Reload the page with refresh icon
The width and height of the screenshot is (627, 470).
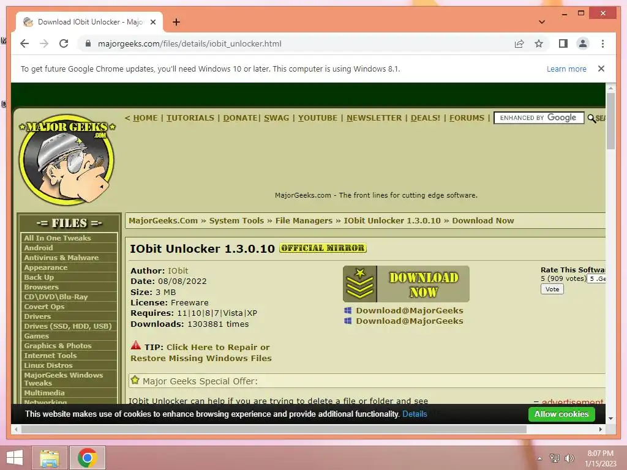click(x=64, y=43)
